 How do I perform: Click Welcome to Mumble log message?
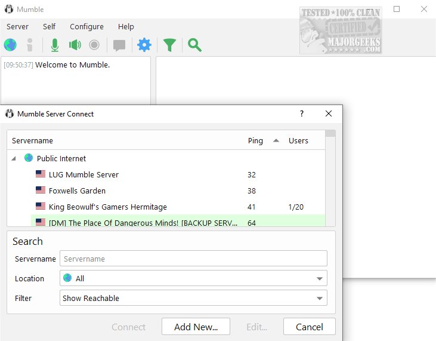(x=72, y=65)
